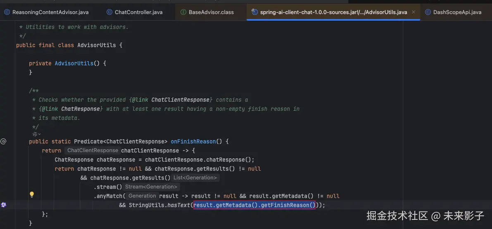Click Predicate<ChatClientResponse> return type
Viewport: 492px width, 229px height.
tap(121, 141)
